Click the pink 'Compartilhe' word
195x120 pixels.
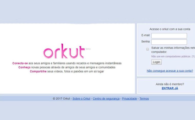38,71
